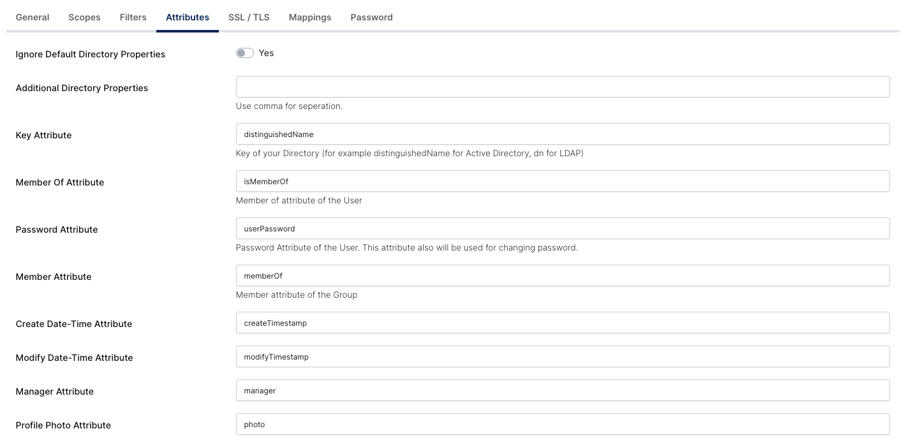
Task: Open the Mappings tab
Action: [310, 17]
